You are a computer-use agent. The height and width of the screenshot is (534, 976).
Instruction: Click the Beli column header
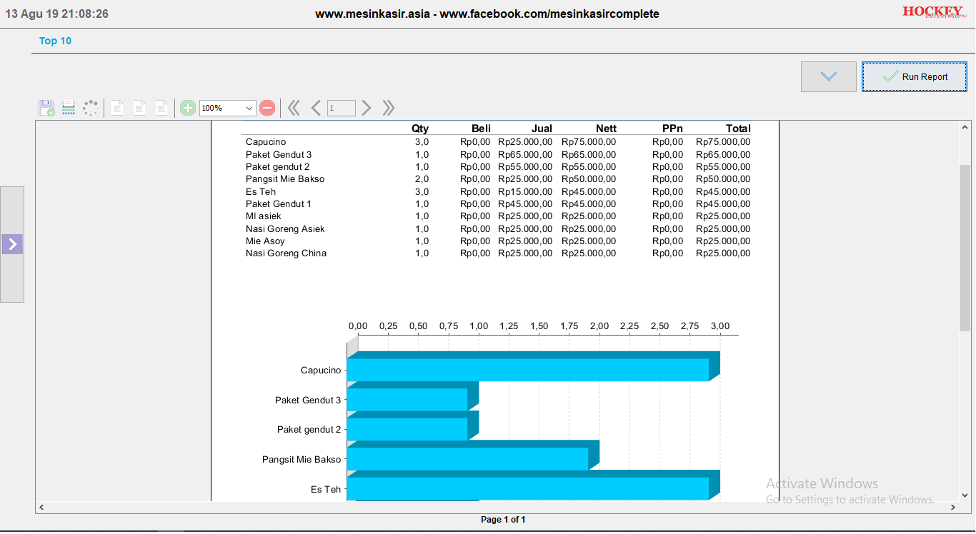[481, 129]
